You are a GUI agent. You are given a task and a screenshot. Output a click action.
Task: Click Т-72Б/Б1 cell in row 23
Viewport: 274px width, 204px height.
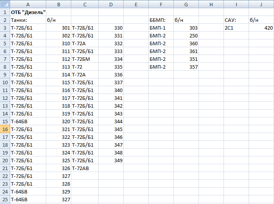pyautogui.click(x=28, y=184)
